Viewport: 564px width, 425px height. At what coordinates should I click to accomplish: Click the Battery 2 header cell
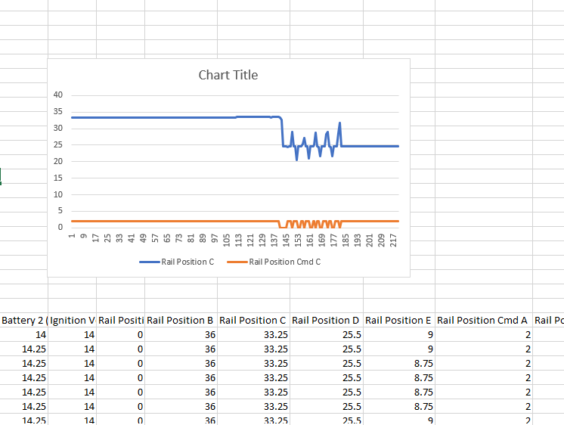tap(24, 321)
